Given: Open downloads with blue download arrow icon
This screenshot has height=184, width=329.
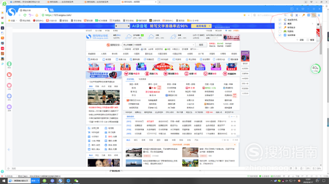Looking at the screenshot, I should point(319,15).
